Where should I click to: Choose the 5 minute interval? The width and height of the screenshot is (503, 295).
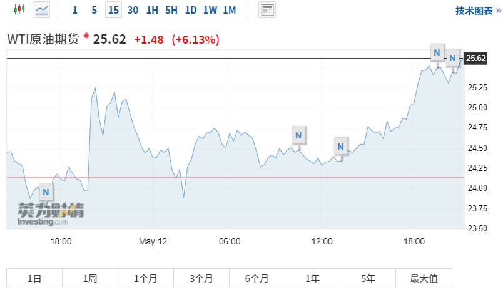tap(94, 10)
